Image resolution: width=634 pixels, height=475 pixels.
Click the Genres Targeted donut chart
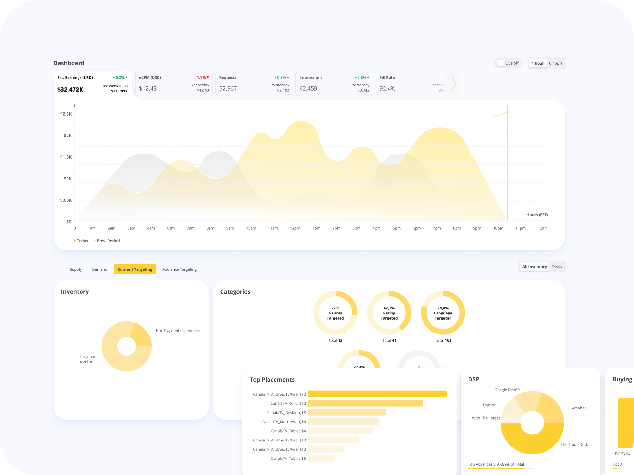[335, 313]
